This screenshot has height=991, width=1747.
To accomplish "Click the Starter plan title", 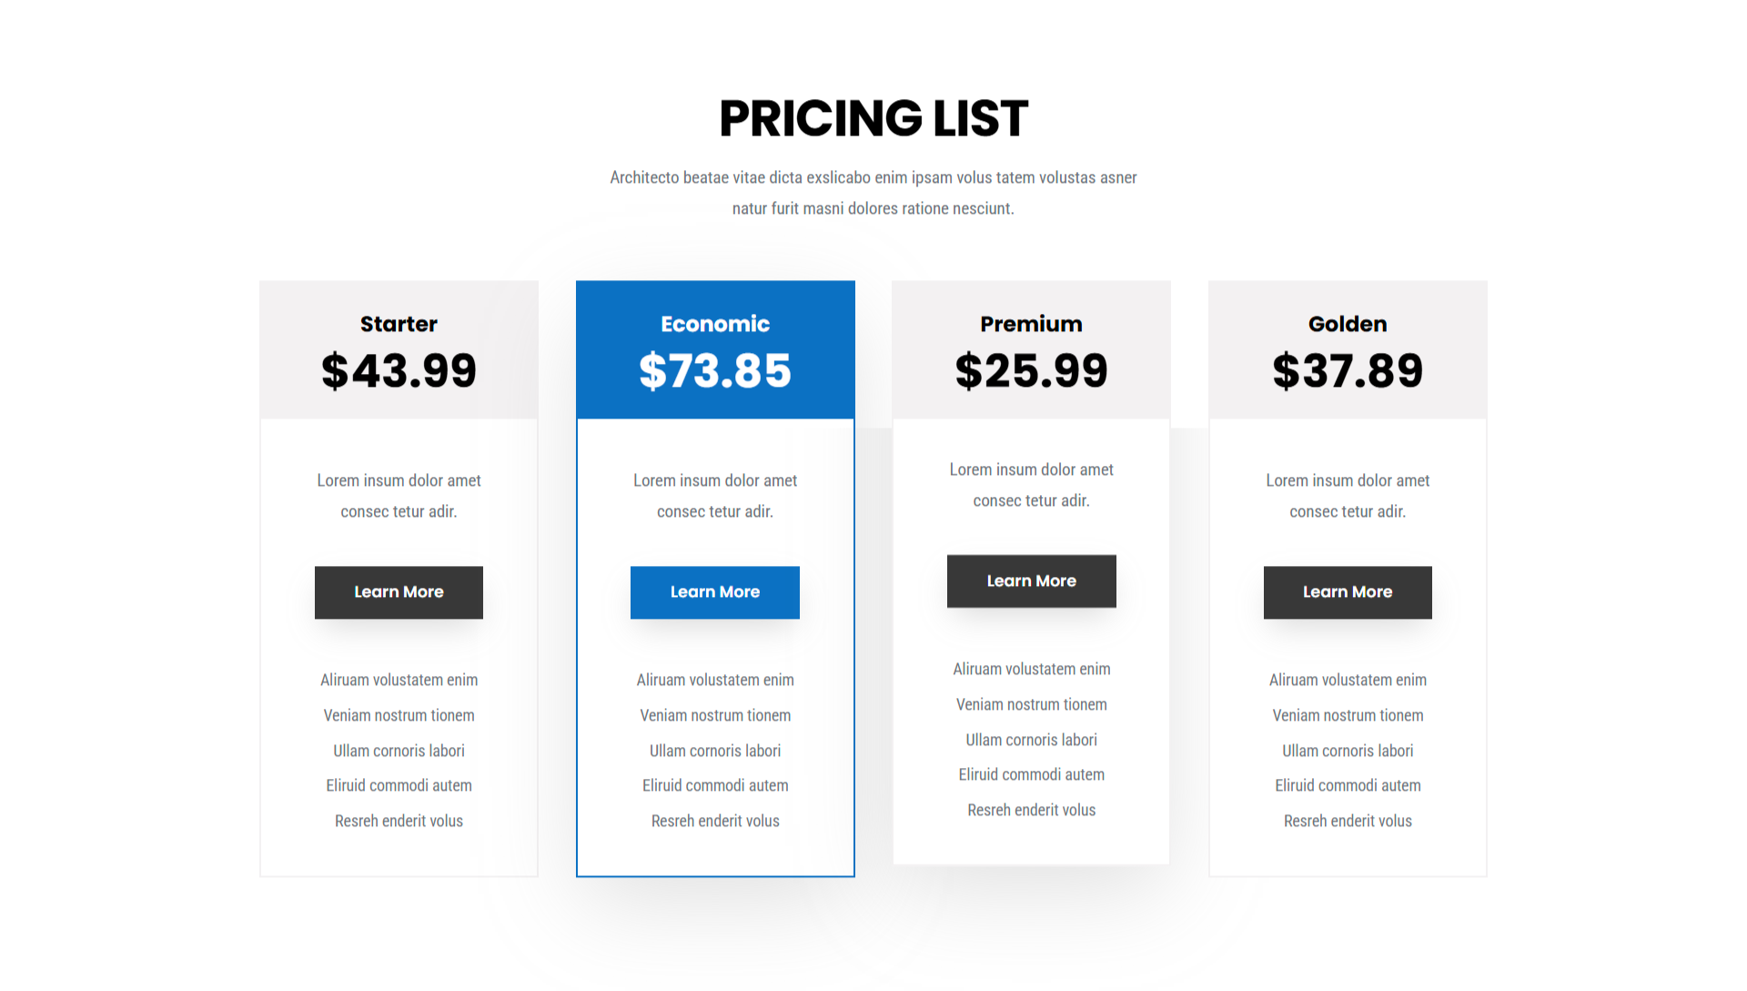I will (399, 324).
